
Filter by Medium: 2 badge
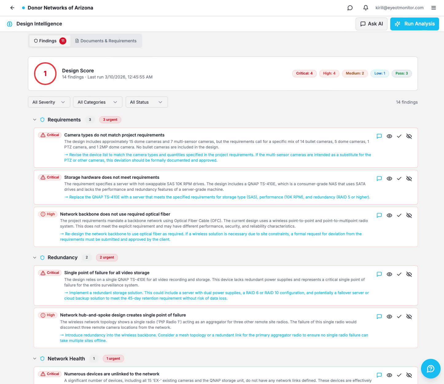pos(355,73)
